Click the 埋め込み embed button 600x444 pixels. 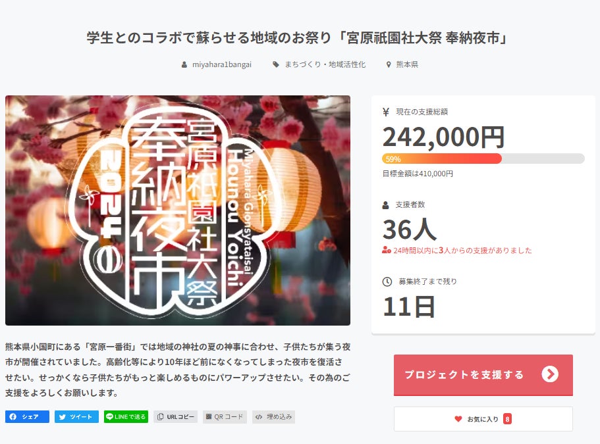pyautogui.click(x=273, y=416)
